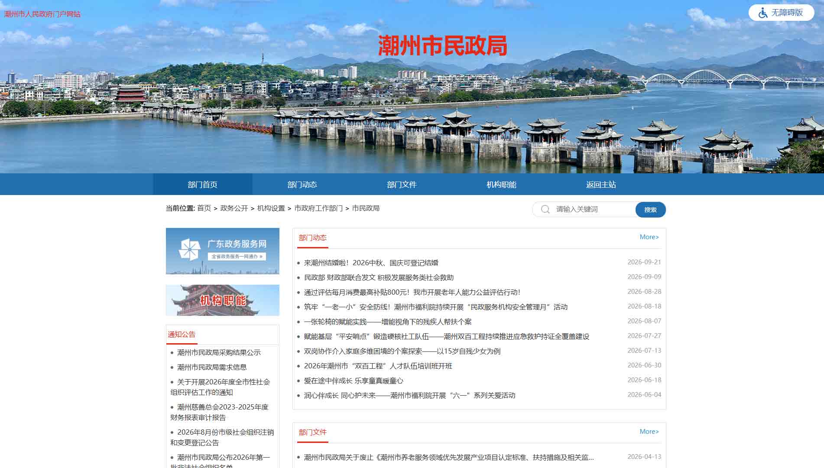Click the 部门动态 panel heading
Image resolution: width=824 pixels, height=468 pixels.
click(313, 237)
